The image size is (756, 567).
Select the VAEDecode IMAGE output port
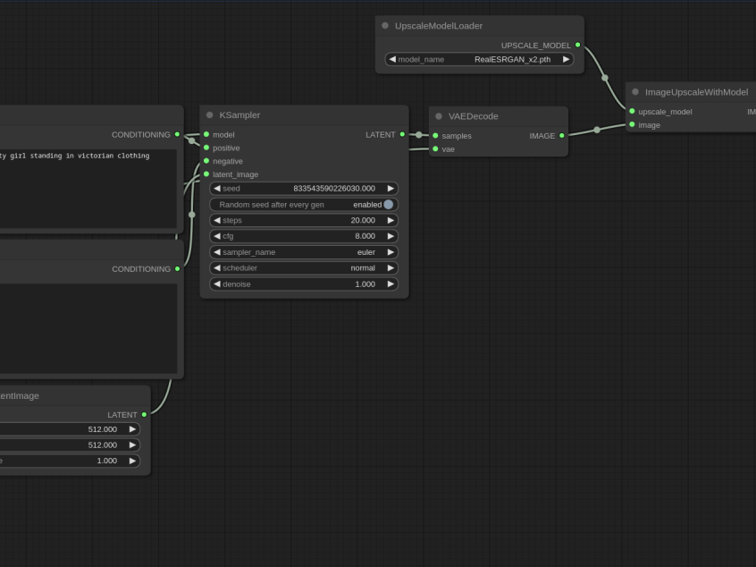[x=562, y=136]
